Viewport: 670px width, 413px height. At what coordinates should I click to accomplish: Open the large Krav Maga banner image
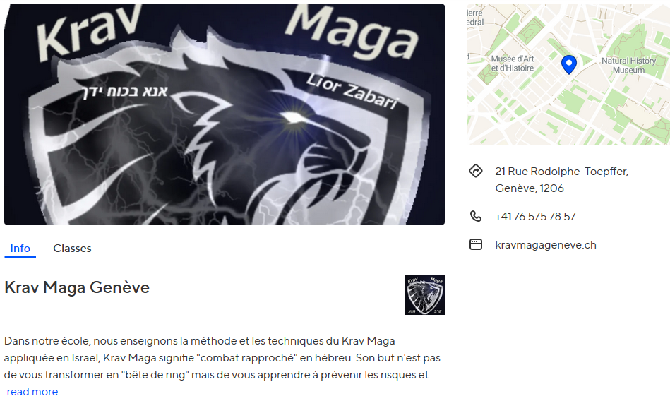(x=225, y=114)
